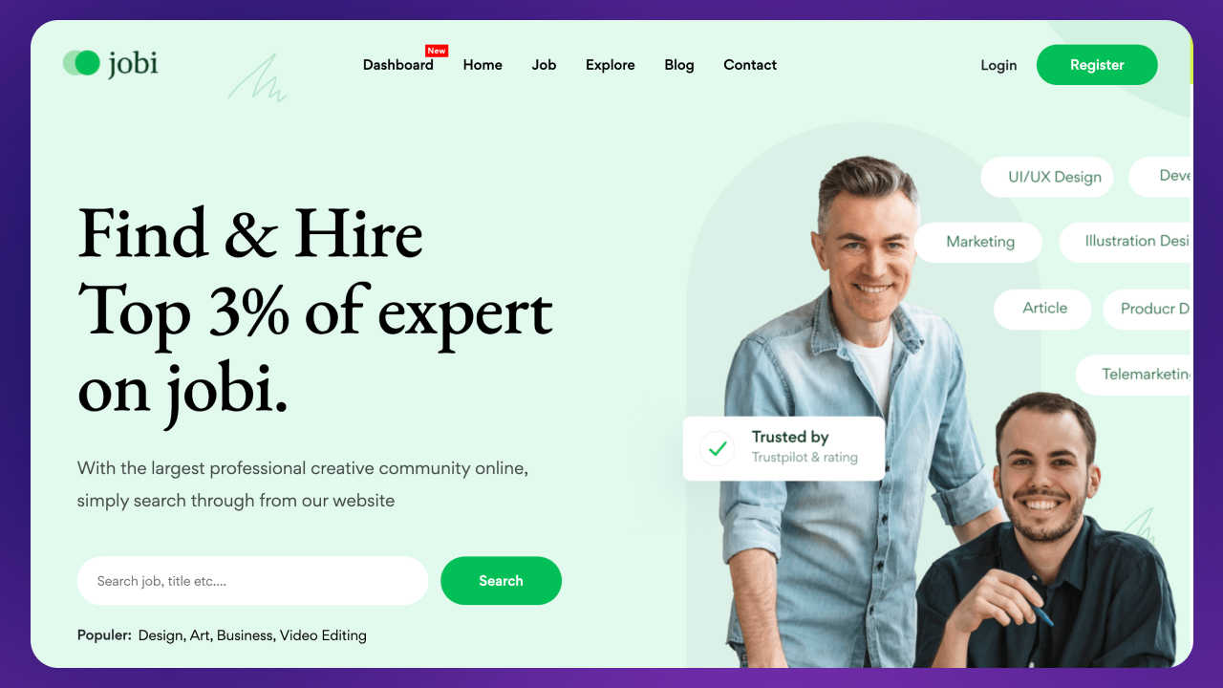This screenshot has width=1223, height=688.
Task: Click the Search job input field
Action: [x=253, y=581]
